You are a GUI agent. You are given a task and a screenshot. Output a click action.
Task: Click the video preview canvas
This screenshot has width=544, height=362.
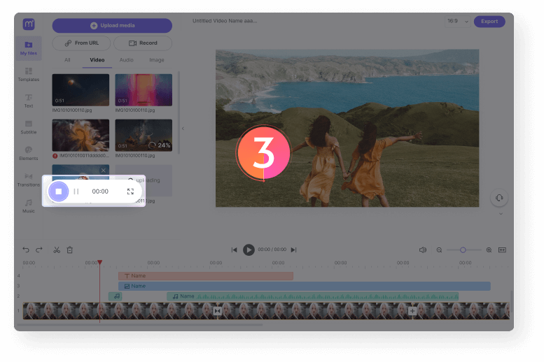point(347,128)
